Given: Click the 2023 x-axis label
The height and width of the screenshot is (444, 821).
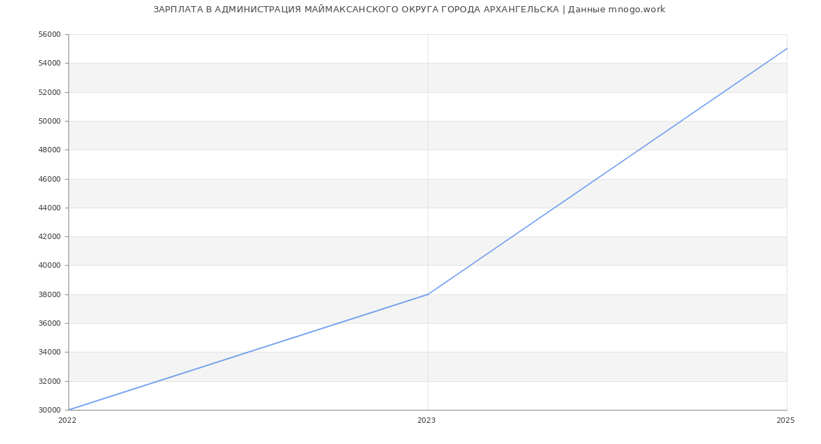Looking at the screenshot, I should coord(426,421).
